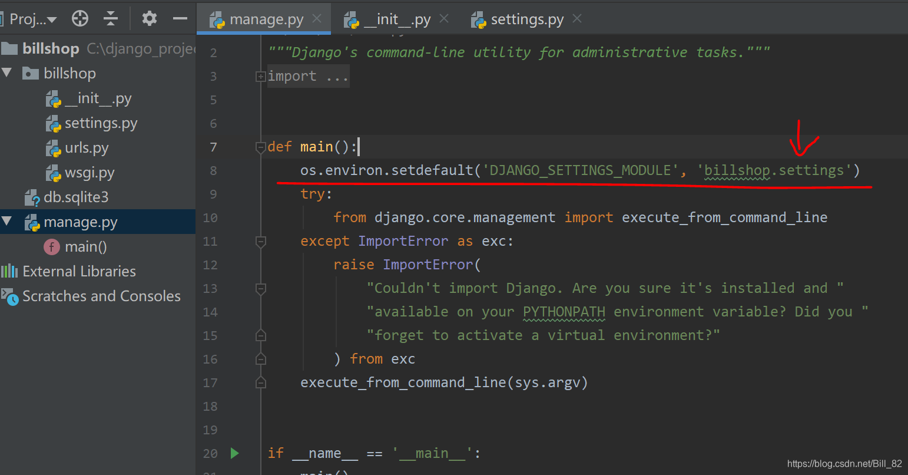Click the locate/scroll from source icon

pyautogui.click(x=80, y=19)
